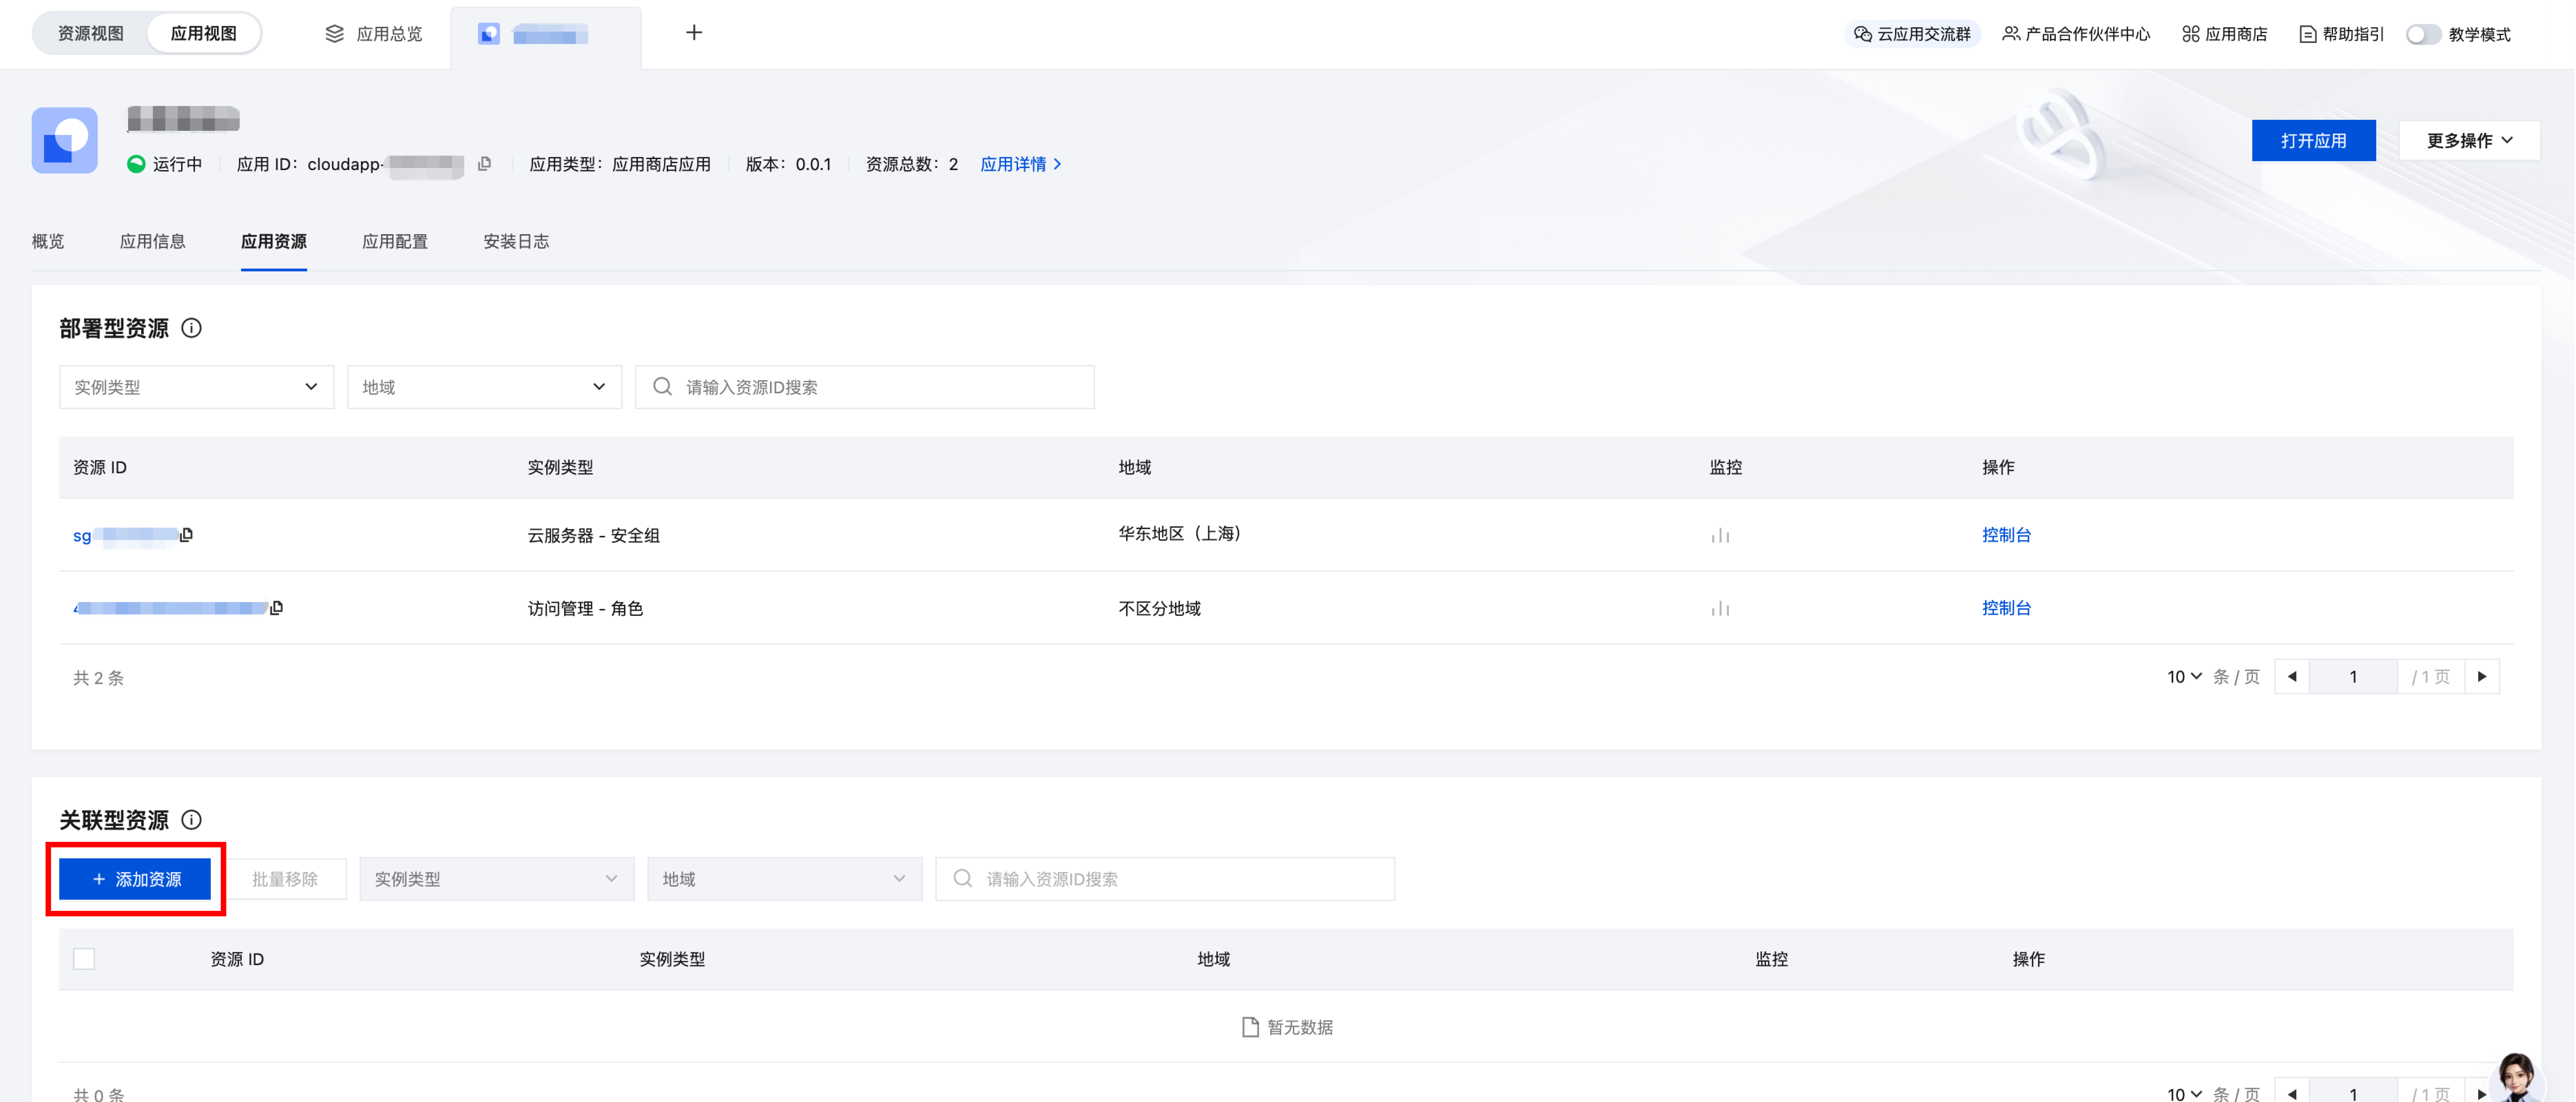Go to previous page in 部署型资源 table
The width and height of the screenshot is (2576, 1102).
[2292, 677]
